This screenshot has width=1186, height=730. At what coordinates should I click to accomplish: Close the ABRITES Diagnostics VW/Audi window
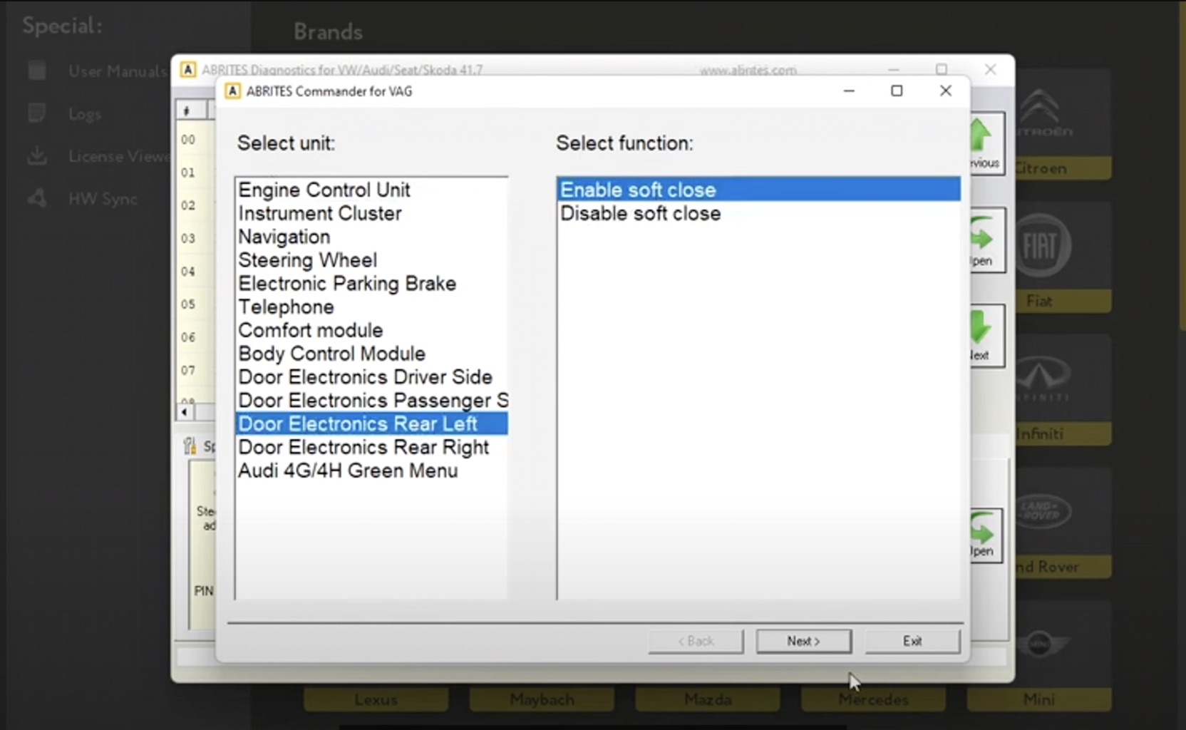coord(991,69)
